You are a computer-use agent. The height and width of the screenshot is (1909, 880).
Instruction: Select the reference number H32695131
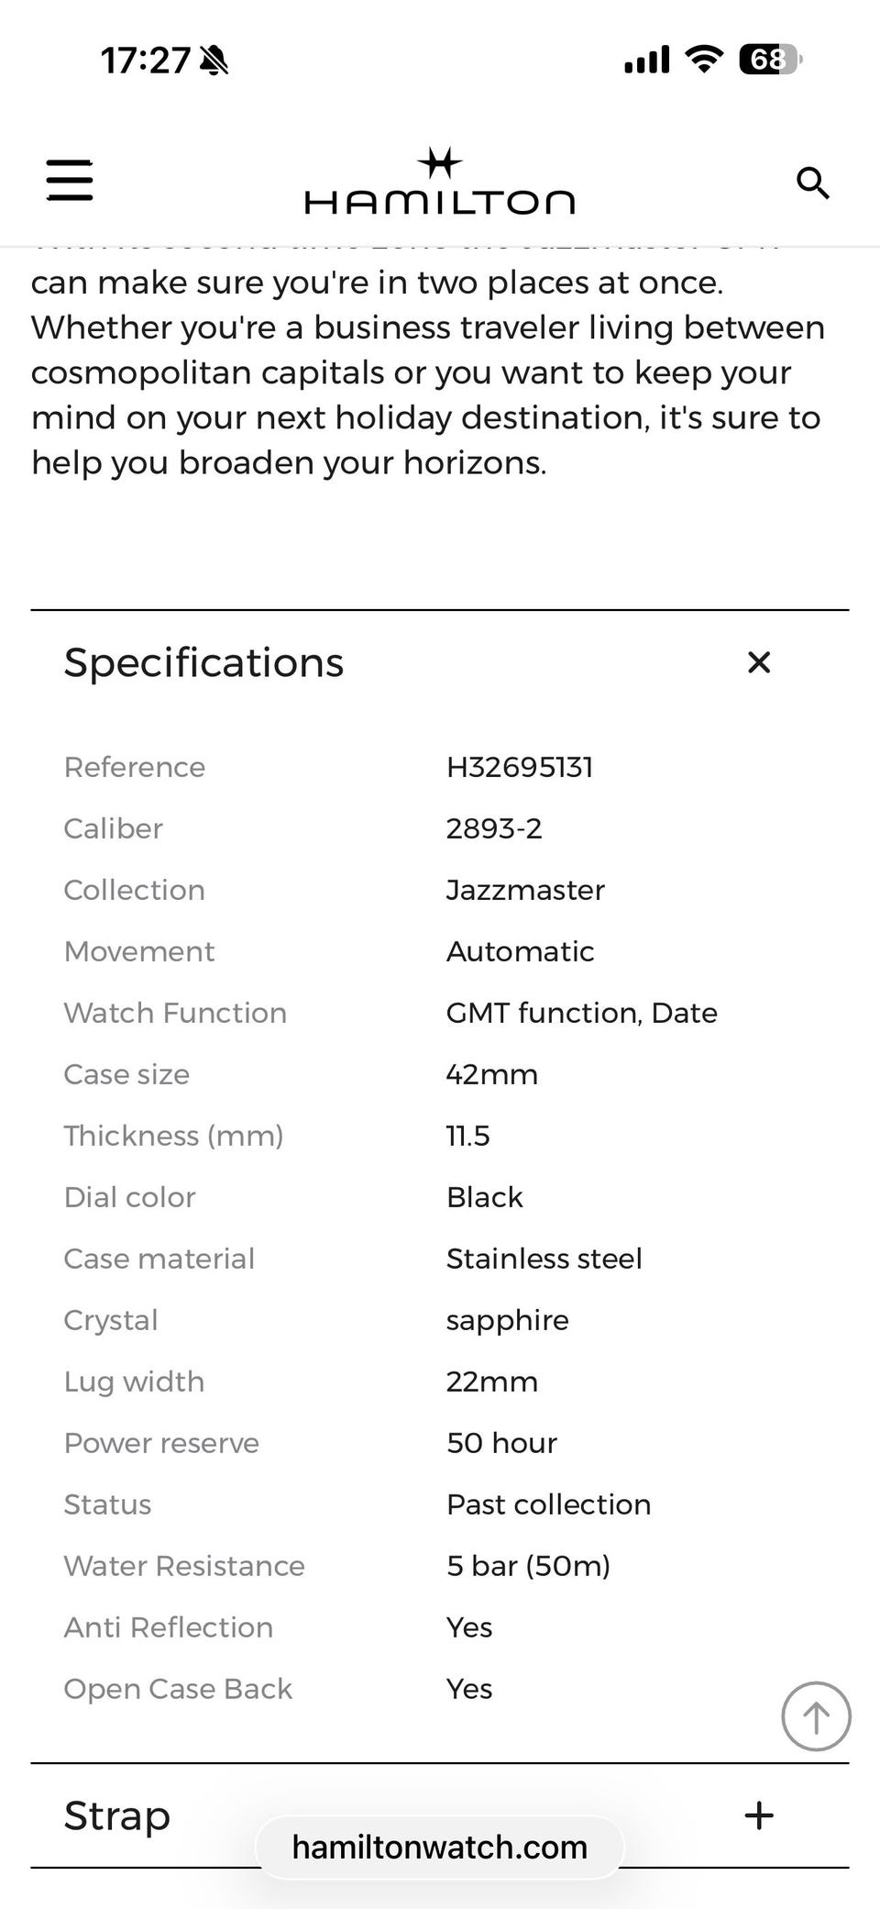(520, 767)
